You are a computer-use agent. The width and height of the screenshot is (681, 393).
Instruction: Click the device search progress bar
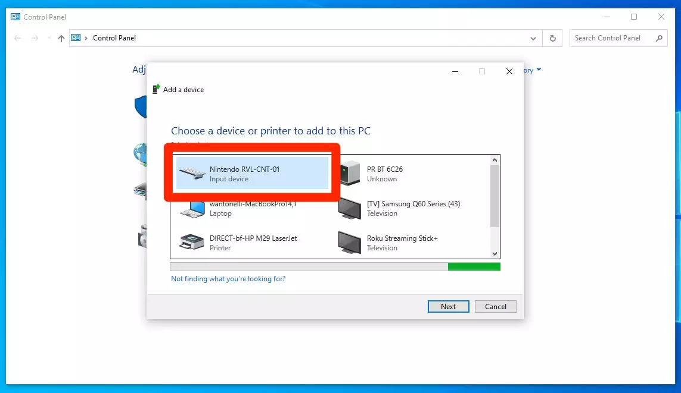point(335,267)
